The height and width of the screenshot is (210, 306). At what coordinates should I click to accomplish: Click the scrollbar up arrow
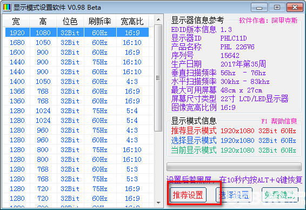pyautogui.click(x=158, y=19)
